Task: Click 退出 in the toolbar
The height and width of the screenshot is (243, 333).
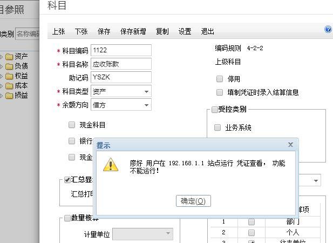Action: tap(207, 31)
